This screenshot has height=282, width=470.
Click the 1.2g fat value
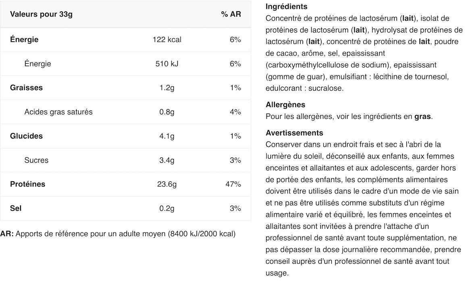point(167,88)
